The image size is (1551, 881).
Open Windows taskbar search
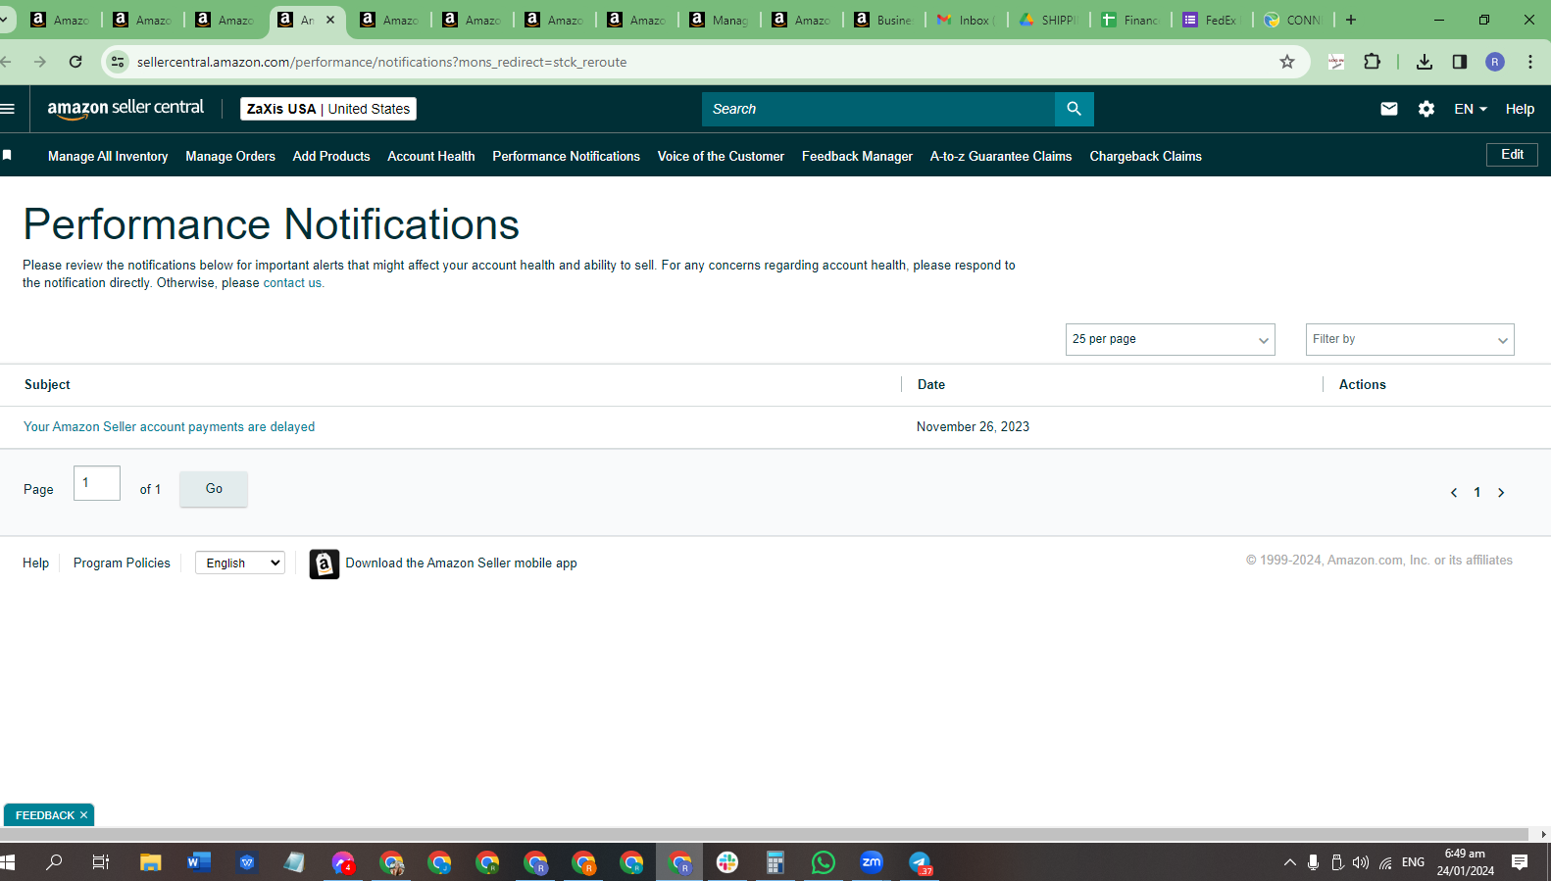point(54,862)
